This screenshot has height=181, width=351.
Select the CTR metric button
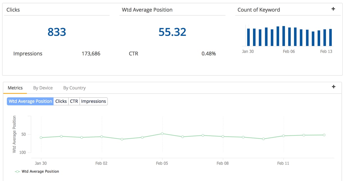[x=74, y=101]
